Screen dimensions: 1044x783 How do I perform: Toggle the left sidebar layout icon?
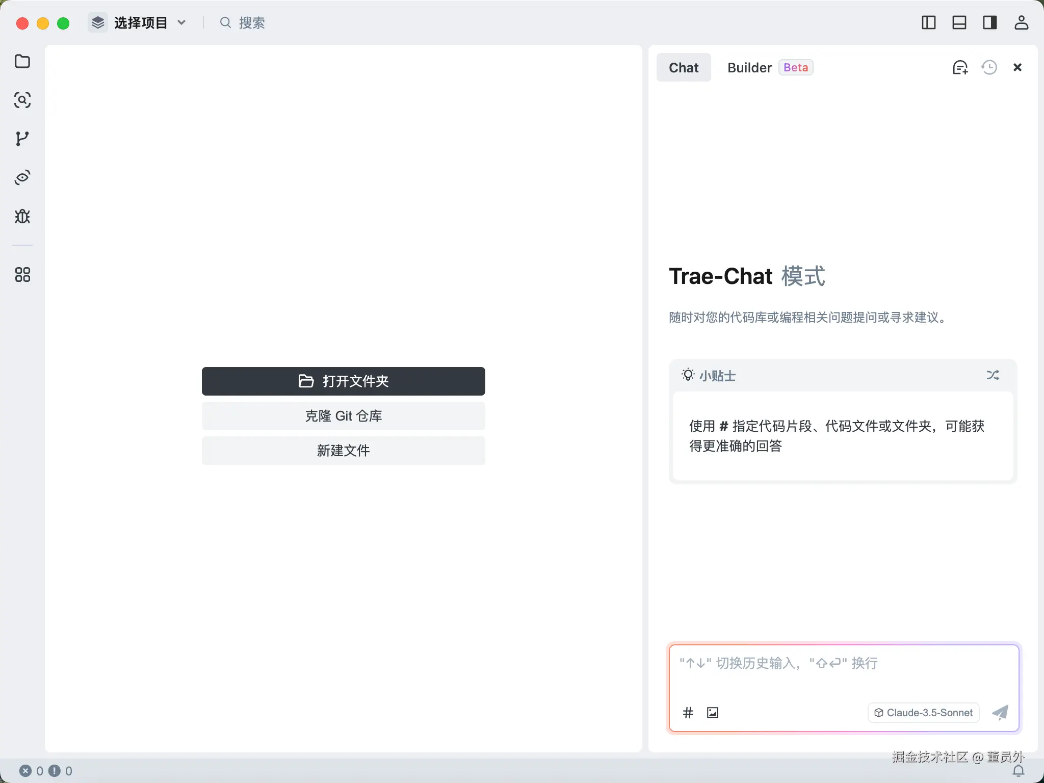pos(929,22)
